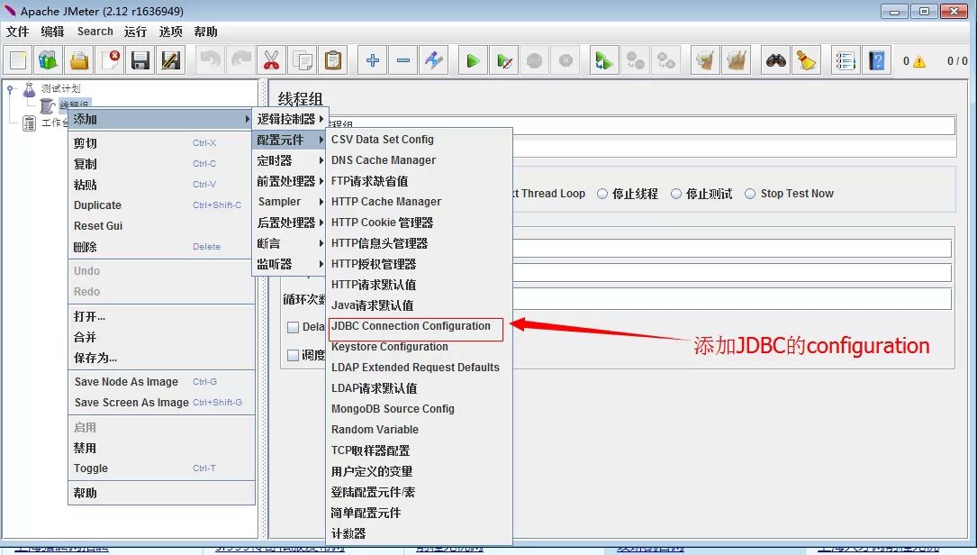977x555 pixels.
Task: Click the Save floppy disk icon
Action: pos(140,60)
